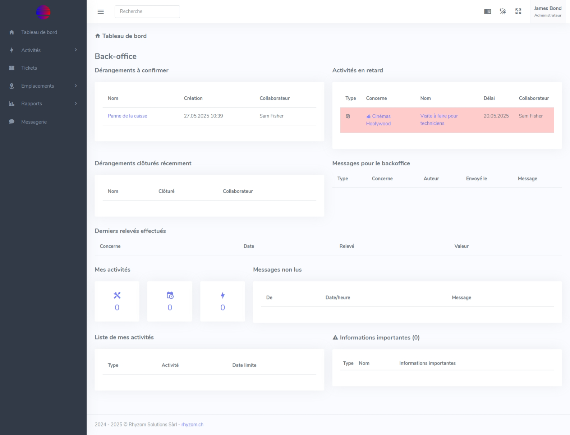The width and height of the screenshot is (570, 435).
Task: Click calendar type icon in late activities row
Action: click(x=348, y=116)
